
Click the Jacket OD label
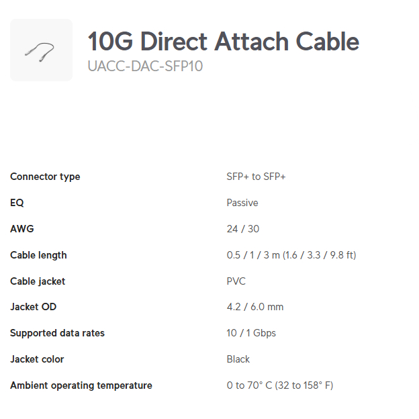point(33,307)
